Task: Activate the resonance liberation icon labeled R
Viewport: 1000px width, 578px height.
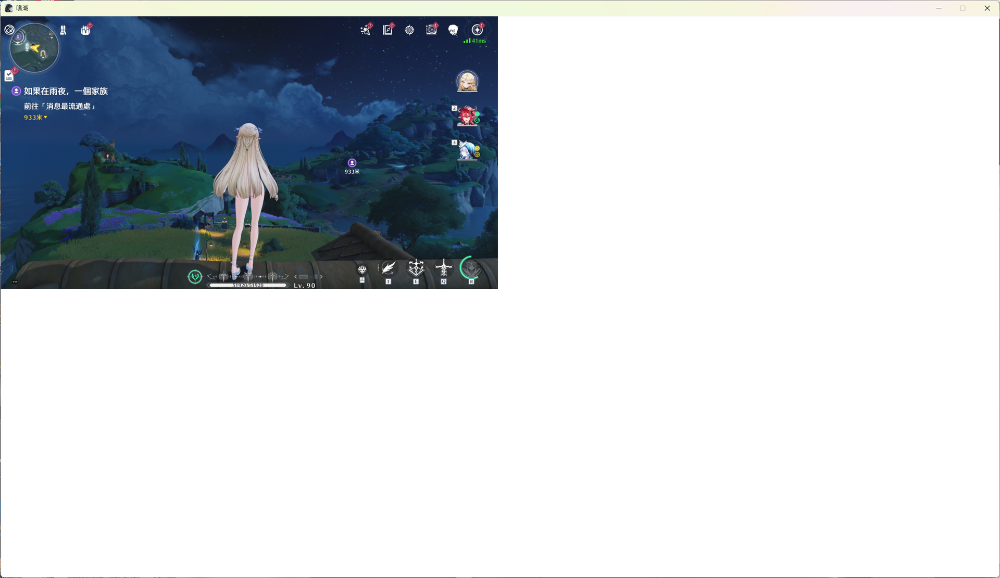Action: tap(471, 268)
